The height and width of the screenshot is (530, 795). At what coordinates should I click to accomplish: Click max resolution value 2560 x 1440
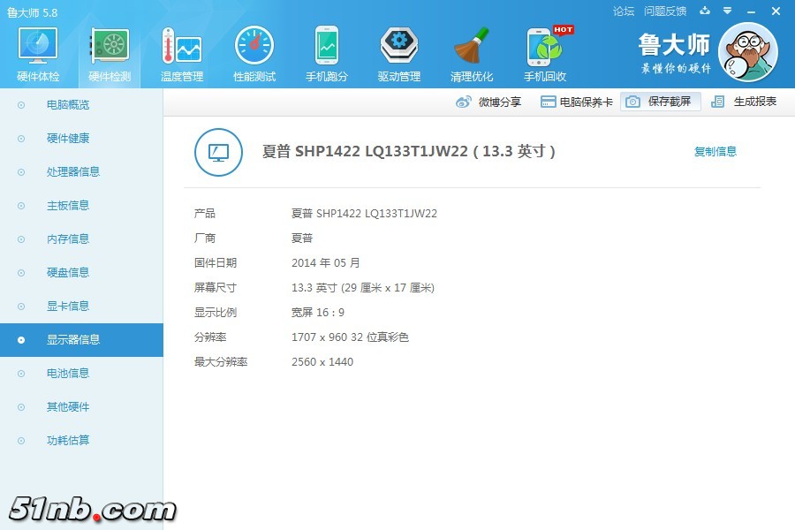[322, 362]
